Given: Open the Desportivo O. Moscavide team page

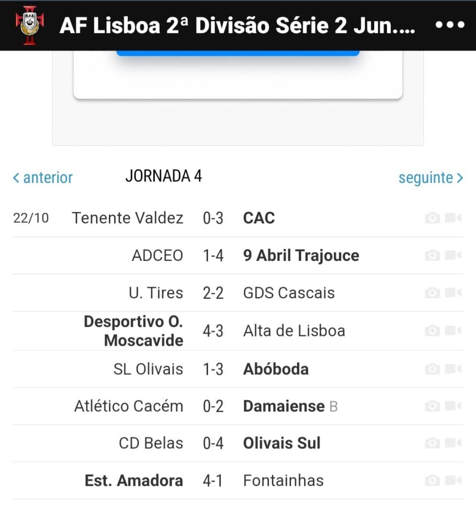Looking at the screenshot, I should pyautogui.click(x=133, y=331).
